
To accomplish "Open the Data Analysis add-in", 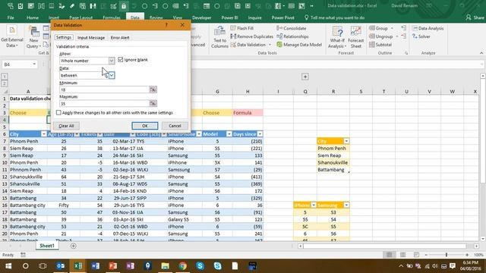I will pyautogui.click(x=428, y=28).
